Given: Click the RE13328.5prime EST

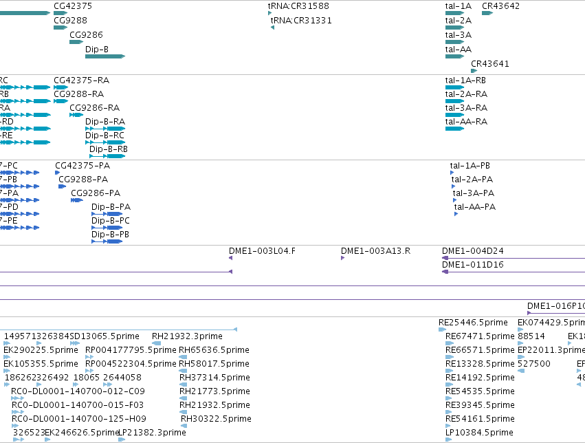Looking at the screenshot, I should coord(450,371).
